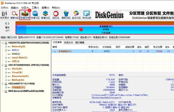174x112 pixels.
Task: Open the 工具(T) menu
Action: point(35,8)
